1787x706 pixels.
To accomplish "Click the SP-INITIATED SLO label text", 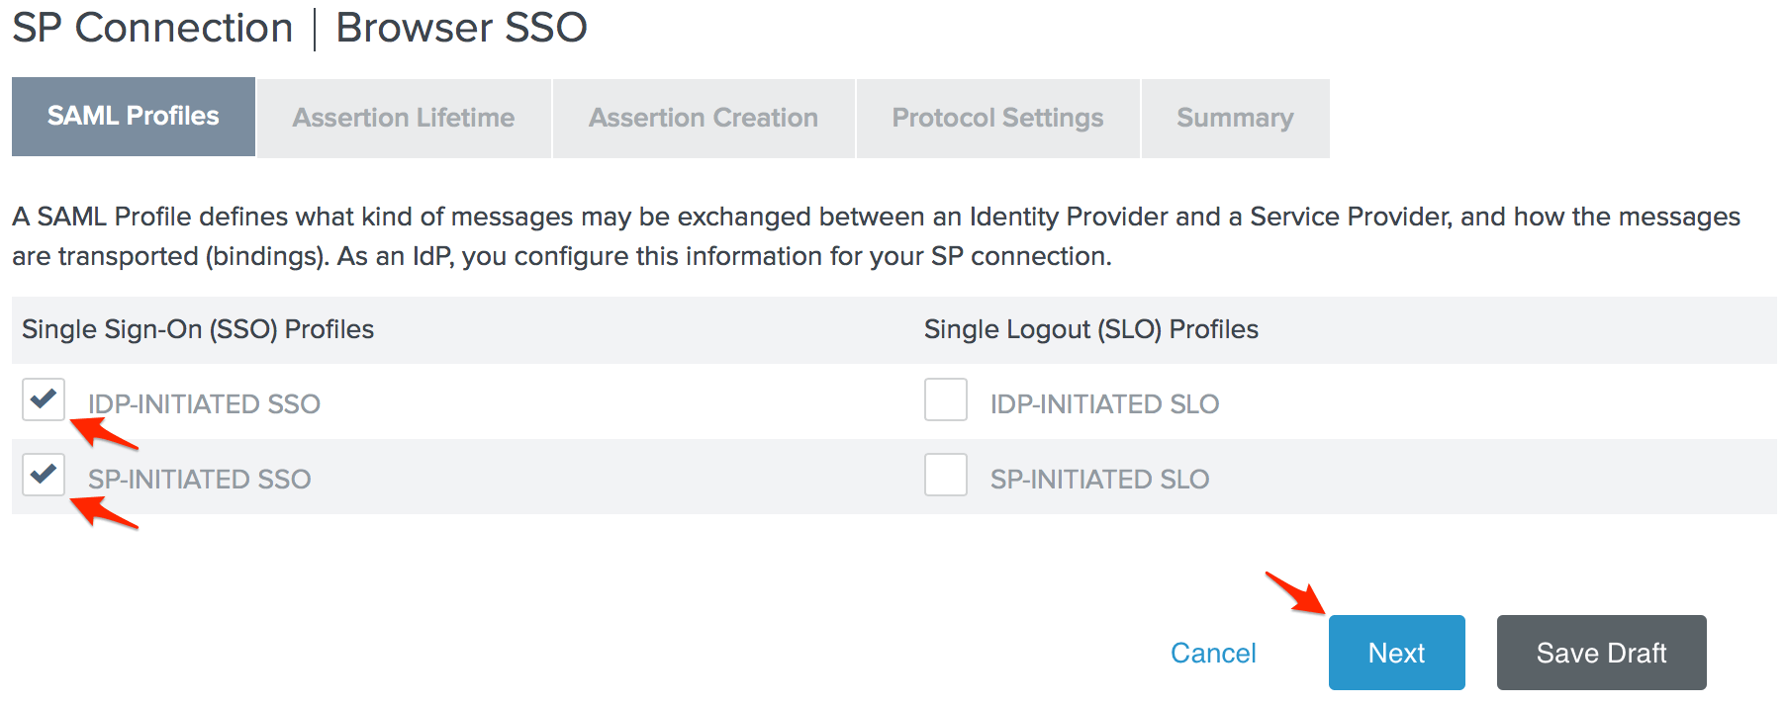I will coord(1099,480).
